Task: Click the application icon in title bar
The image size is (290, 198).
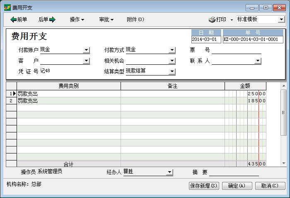Action: pos(7,7)
